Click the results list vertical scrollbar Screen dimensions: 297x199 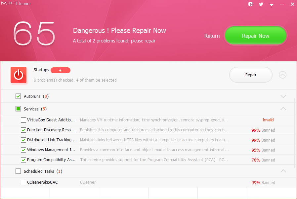pos(295,133)
